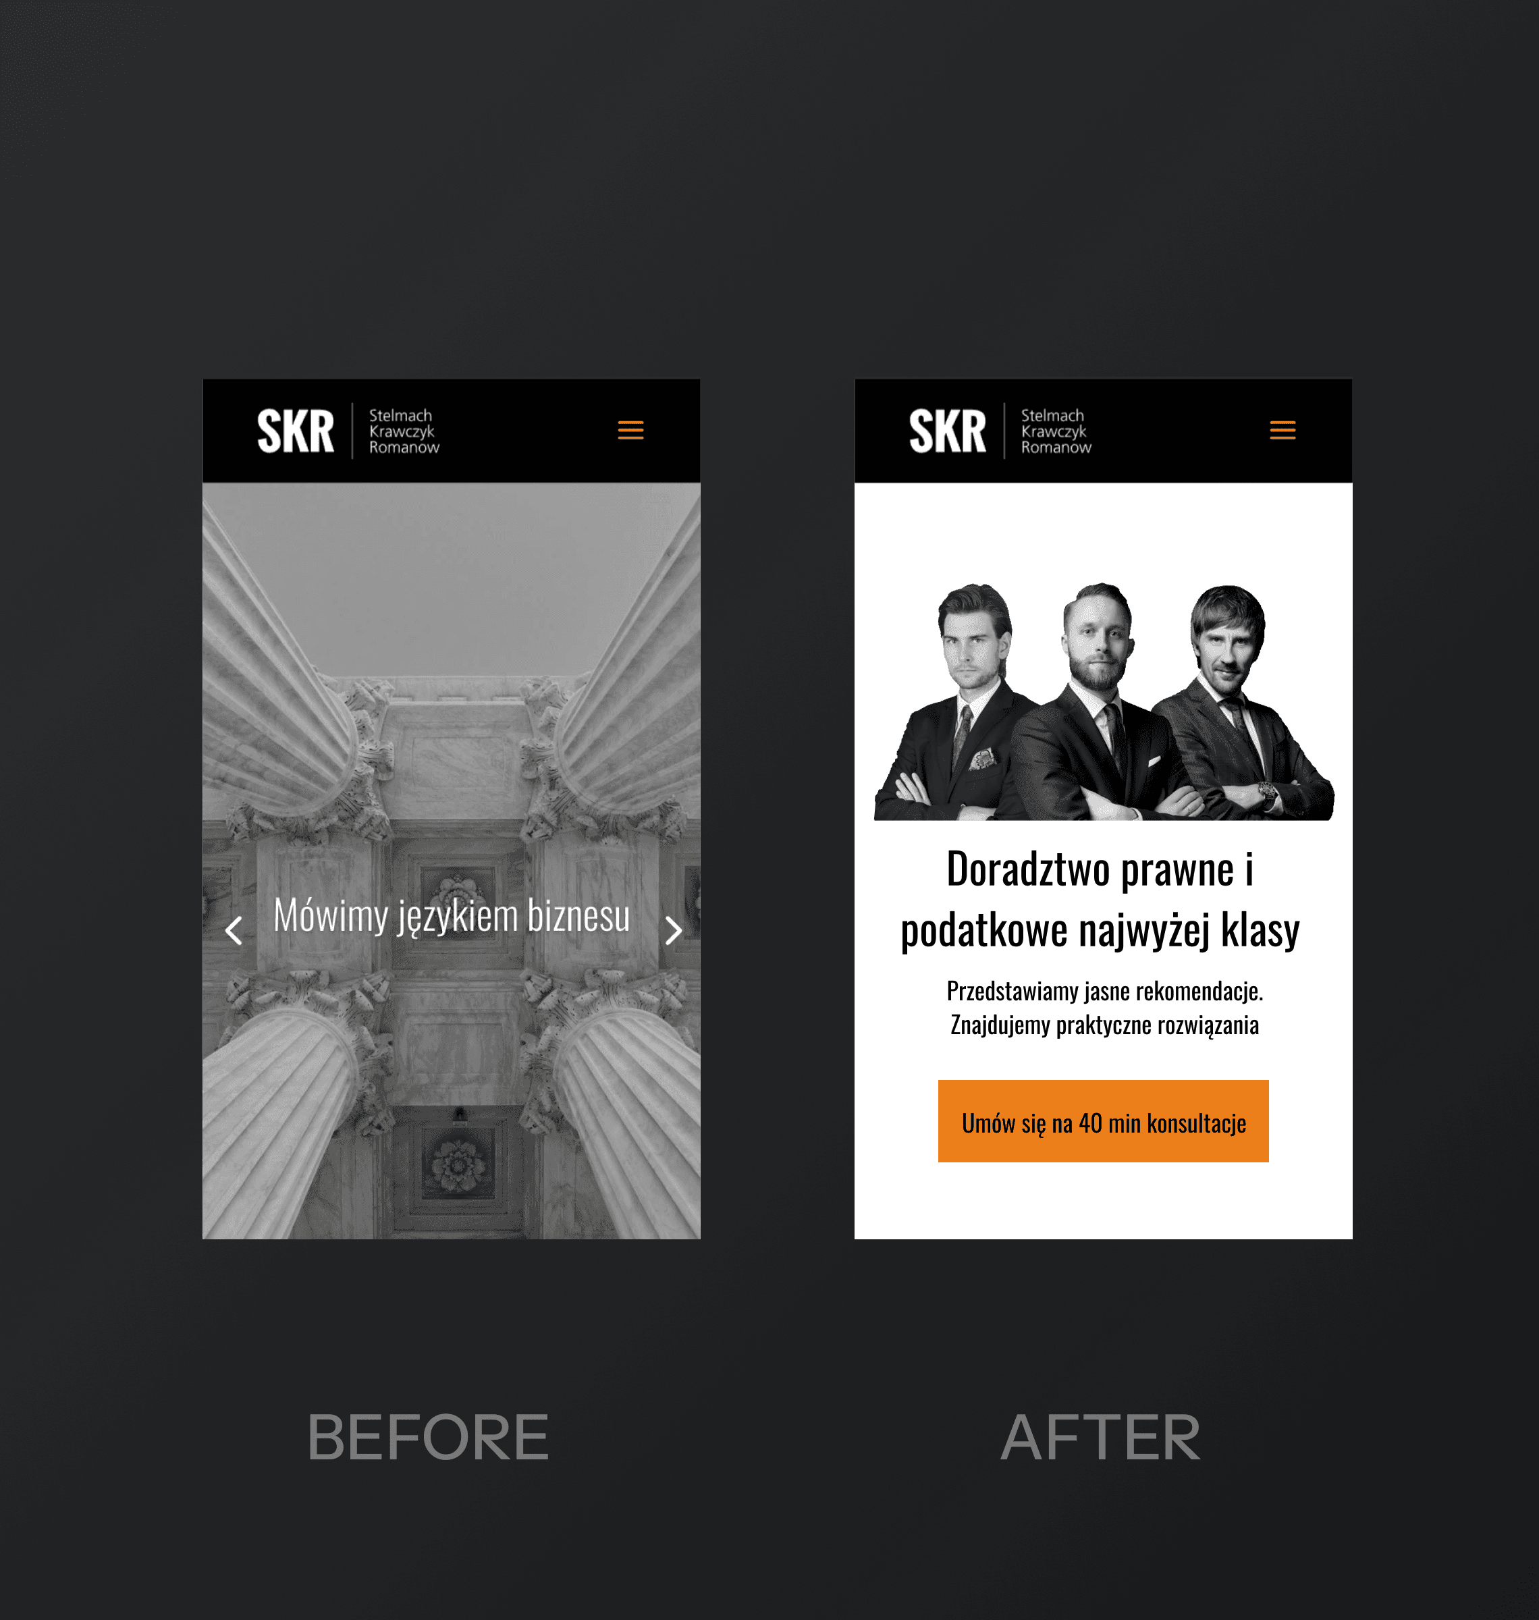Go to the previous slide with the left chevron
This screenshot has width=1539, height=1620.
[x=234, y=930]
